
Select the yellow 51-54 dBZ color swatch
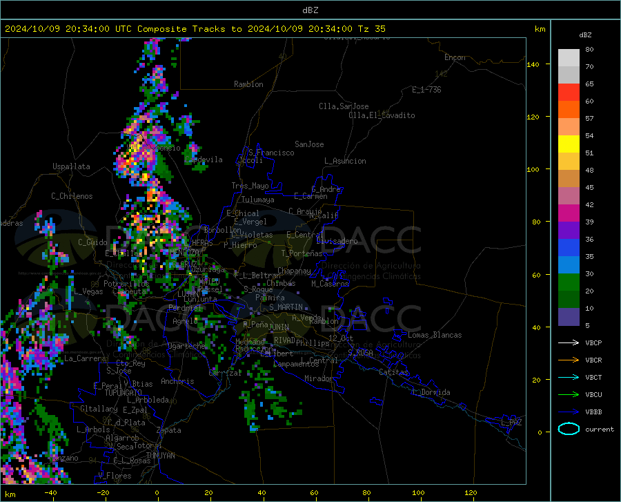569,144
